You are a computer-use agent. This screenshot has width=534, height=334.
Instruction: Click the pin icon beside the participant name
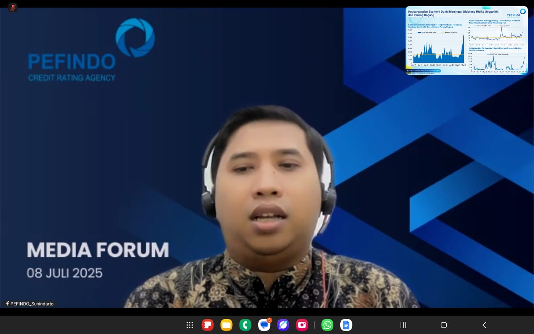point(7,303)
